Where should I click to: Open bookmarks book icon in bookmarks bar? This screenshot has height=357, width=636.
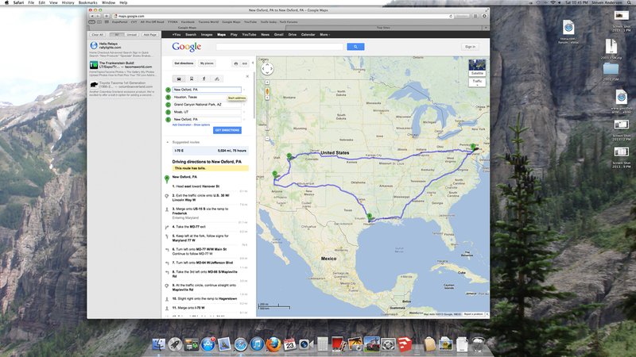(x=99, y=22)
